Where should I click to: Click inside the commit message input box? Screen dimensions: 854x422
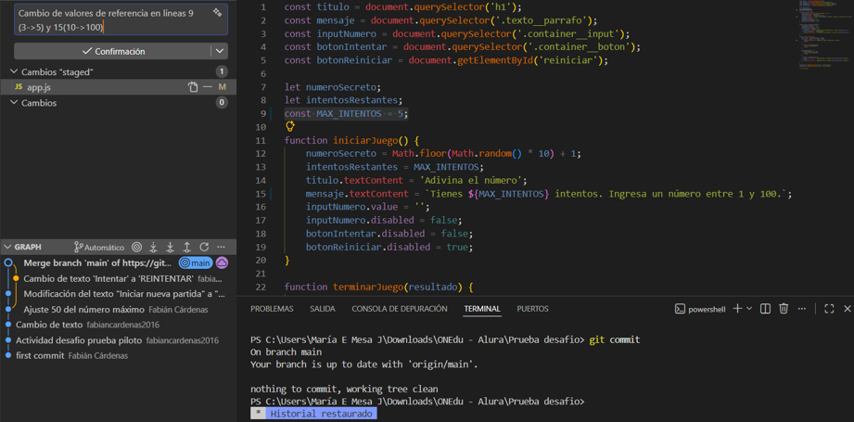click(x=121, y=19)
